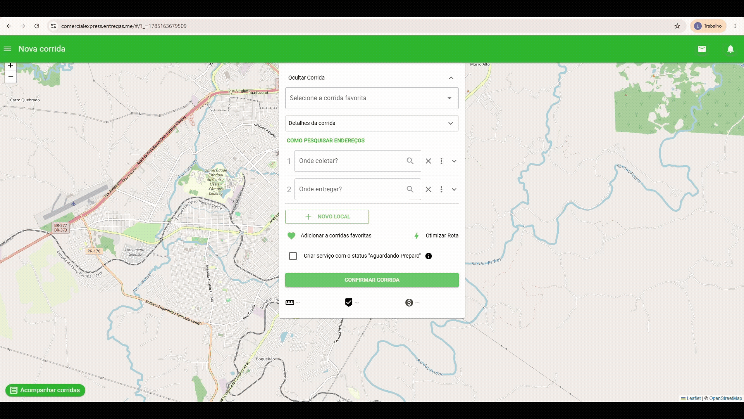Click the Otimizar Rota lightning icon
The image size is (744, 419).
tap(417, 236)
